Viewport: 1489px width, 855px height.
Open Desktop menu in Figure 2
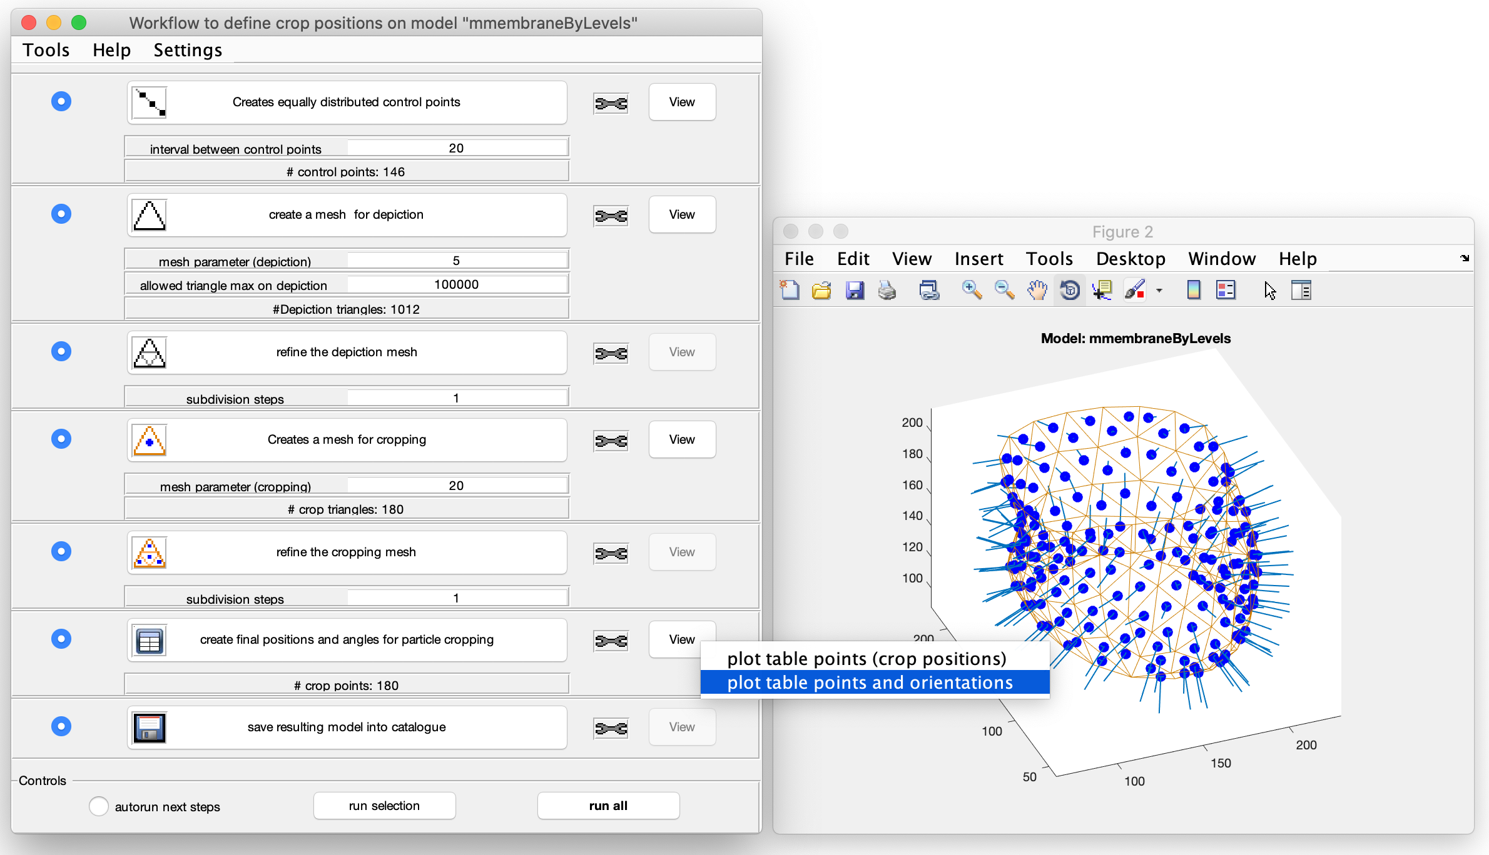point(1131,259)
